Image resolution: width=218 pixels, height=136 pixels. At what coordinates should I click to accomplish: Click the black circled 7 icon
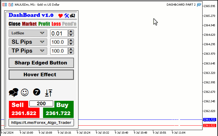[37, 92]
